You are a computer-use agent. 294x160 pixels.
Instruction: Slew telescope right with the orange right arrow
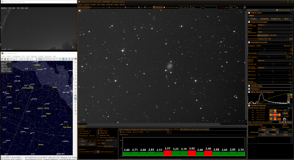[x=279, y=115]
